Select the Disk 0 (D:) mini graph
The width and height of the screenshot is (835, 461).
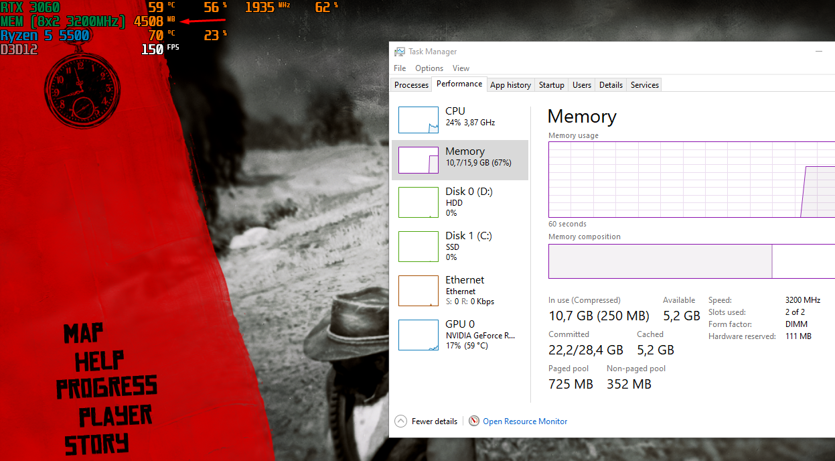419,202
